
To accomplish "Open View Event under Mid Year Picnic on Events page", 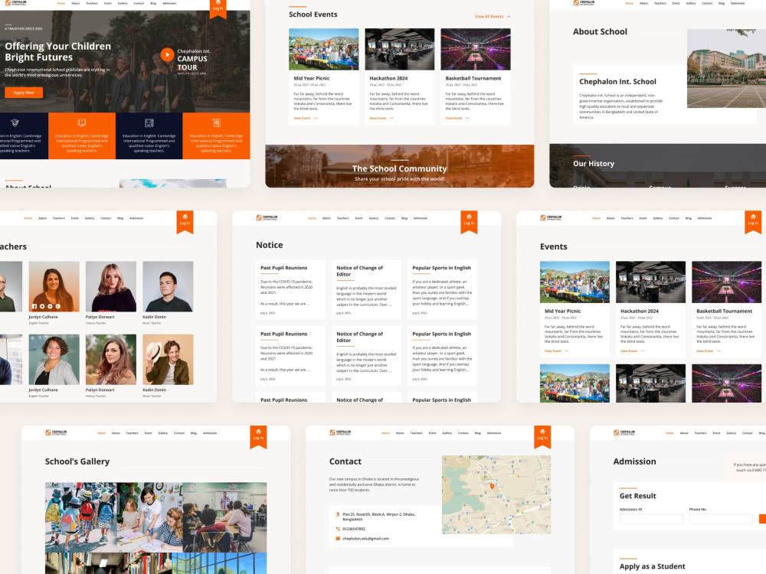I will coord(556,351).
